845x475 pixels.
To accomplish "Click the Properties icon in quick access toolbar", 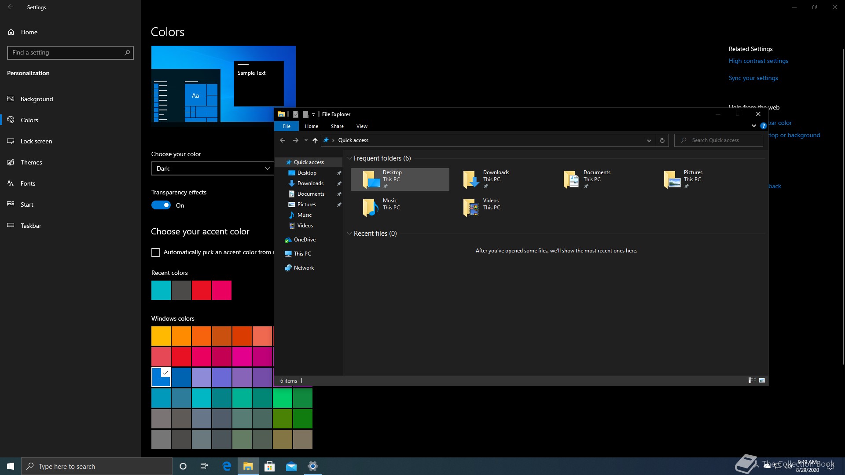I will click(296, 114).
